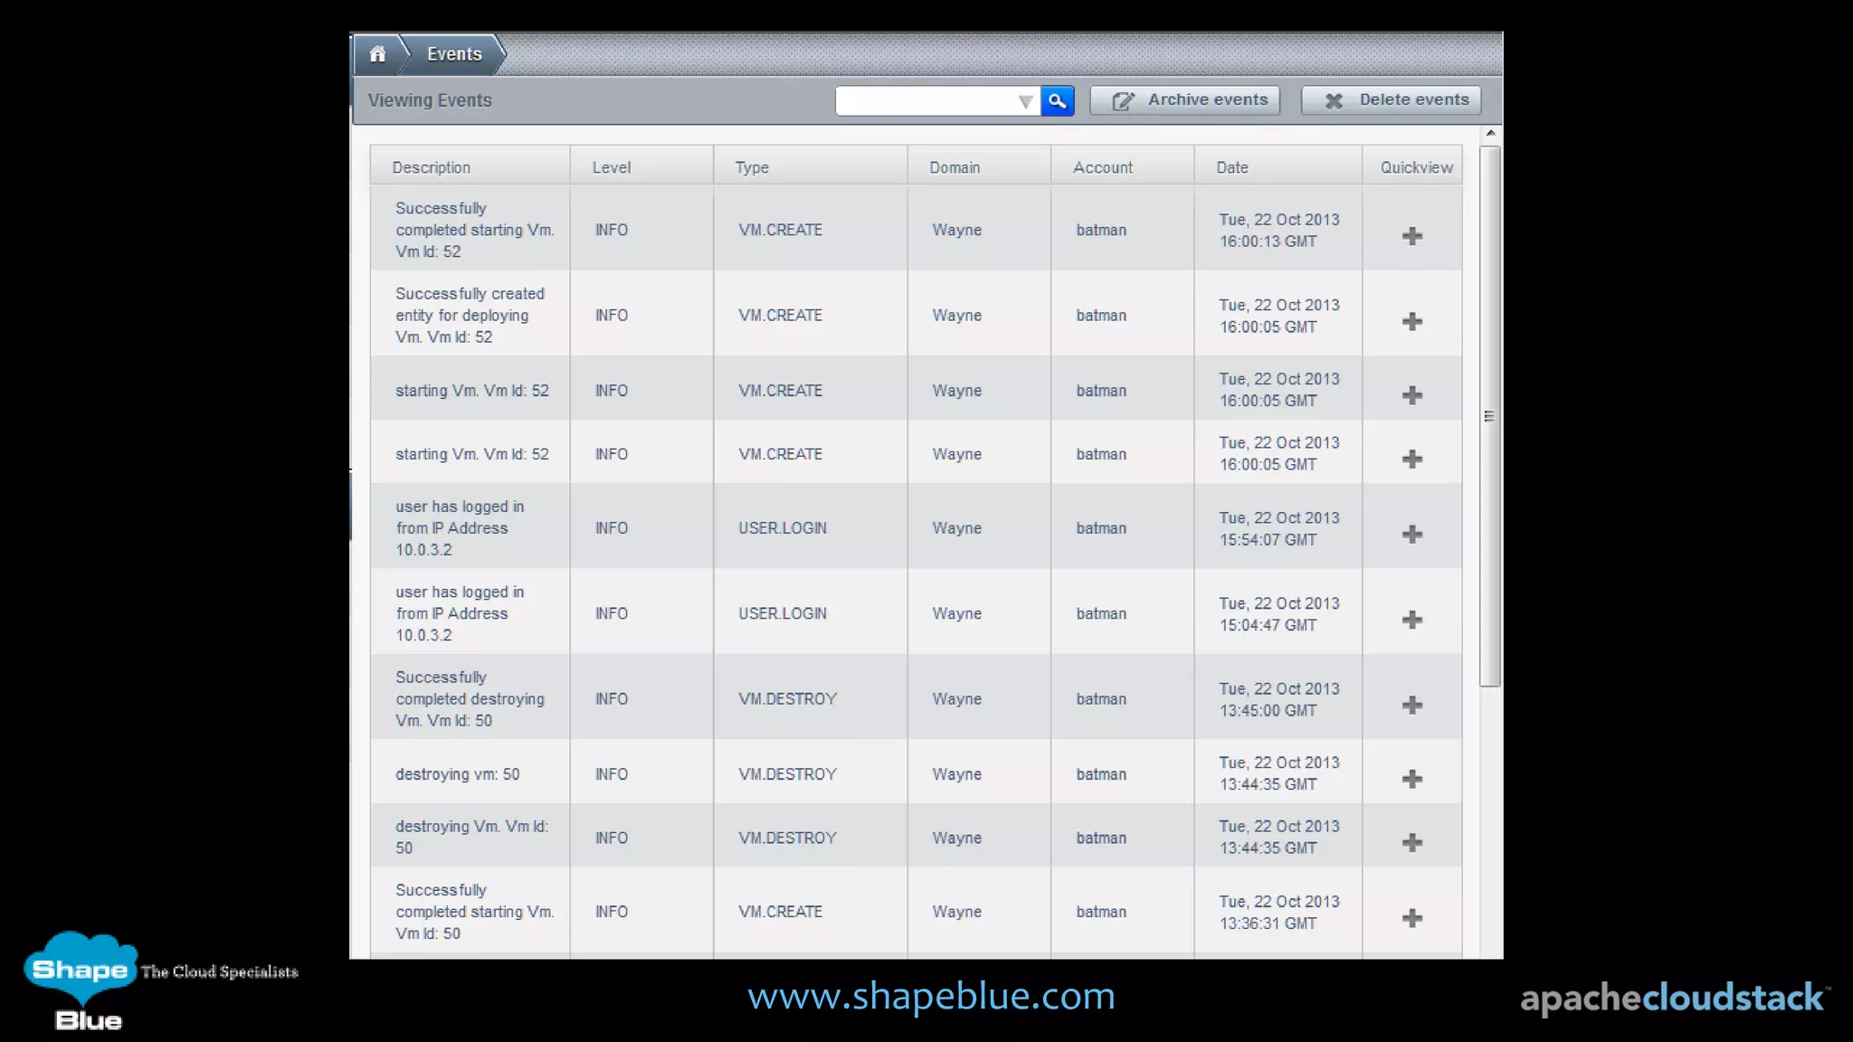Select the 'destroying Vm. Vm Id: 50' description
This screenshot has width=1853, height=1042.
tap(472, 838)
